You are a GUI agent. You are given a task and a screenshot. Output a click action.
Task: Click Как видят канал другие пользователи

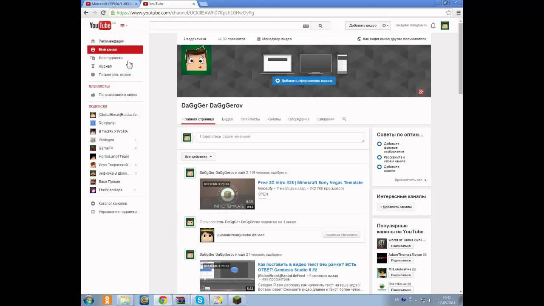392,39
